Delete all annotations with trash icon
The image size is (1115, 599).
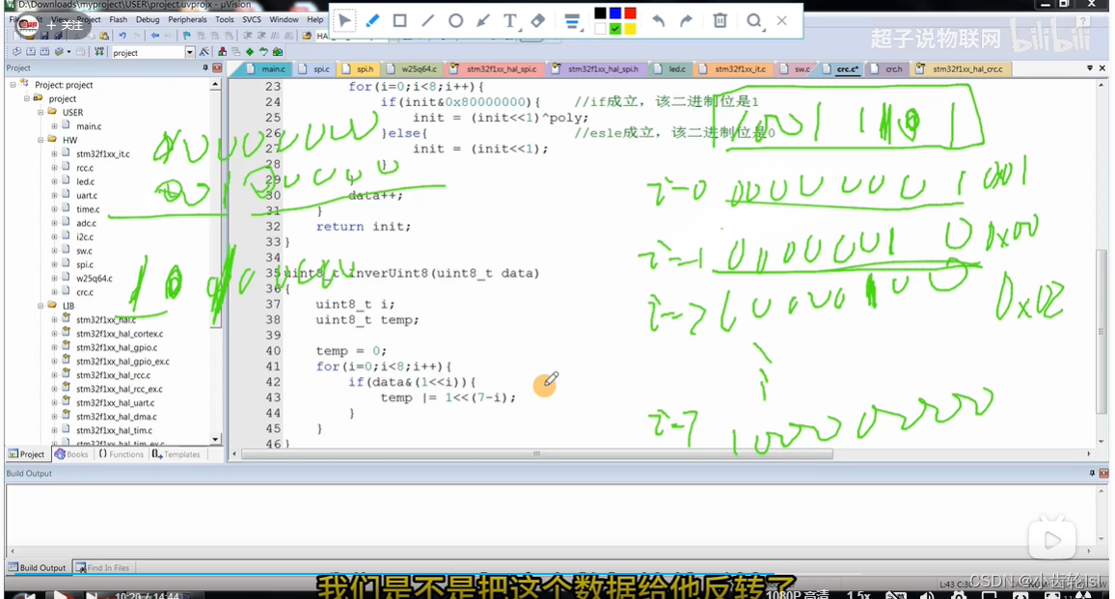(x=721, y=20)
